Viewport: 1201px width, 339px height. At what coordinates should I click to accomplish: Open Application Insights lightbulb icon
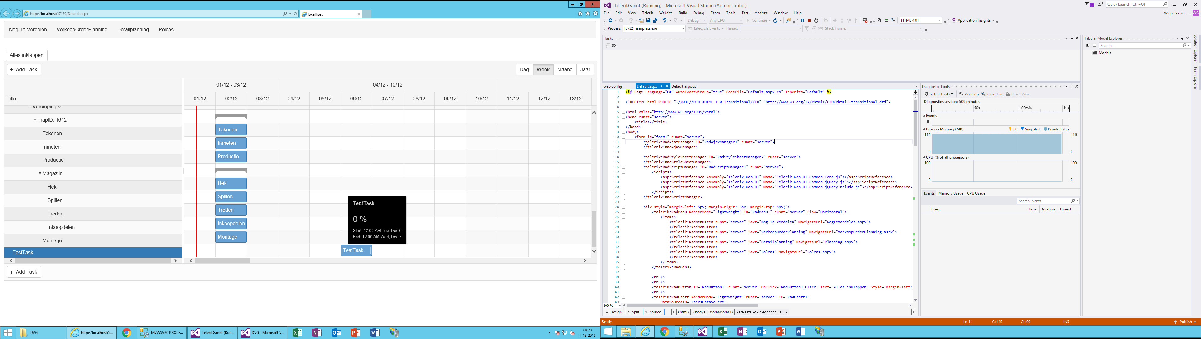(x=954, y=21)
